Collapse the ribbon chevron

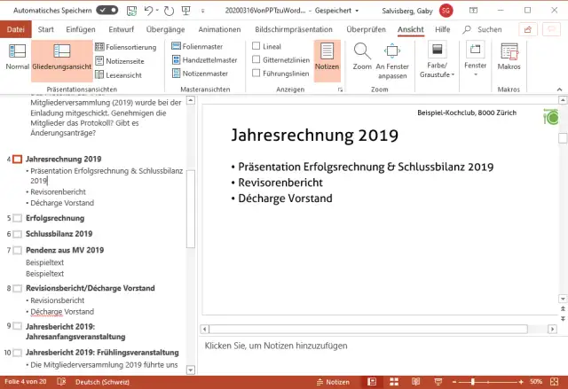point(559,89)
